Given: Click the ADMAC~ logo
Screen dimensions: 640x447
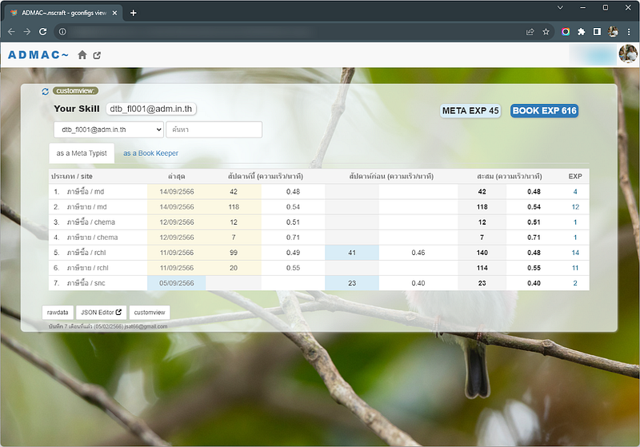Looking at the screenshot, I should [x=38, y=54].
